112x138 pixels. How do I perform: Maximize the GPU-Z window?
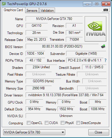click(97, 4)
